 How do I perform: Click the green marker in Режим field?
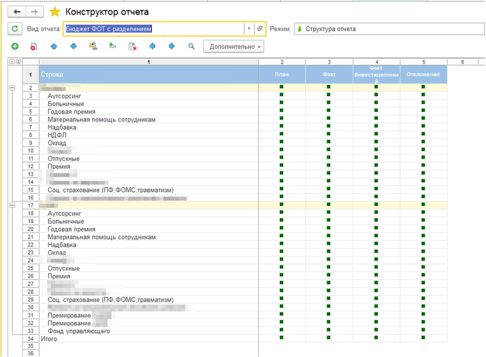click(299, 29)
